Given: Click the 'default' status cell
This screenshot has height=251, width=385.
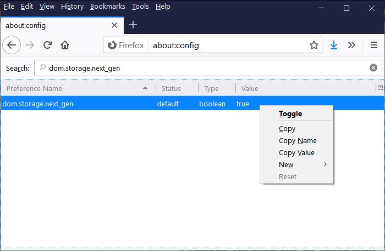Looking at the screenshot, I should pyautogui.click(x=168, y=104).
